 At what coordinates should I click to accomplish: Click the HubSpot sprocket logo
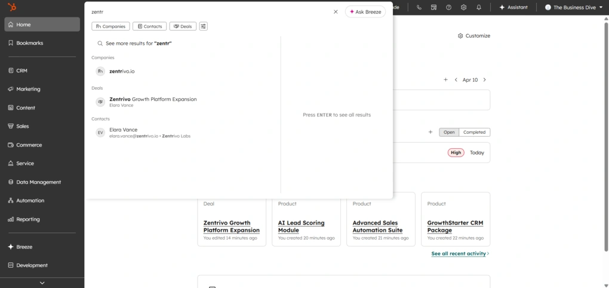click(12, 7)
